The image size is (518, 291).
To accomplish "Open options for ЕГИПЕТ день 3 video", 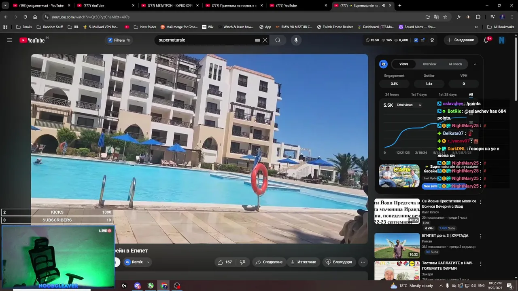I will tap(481, 236).
